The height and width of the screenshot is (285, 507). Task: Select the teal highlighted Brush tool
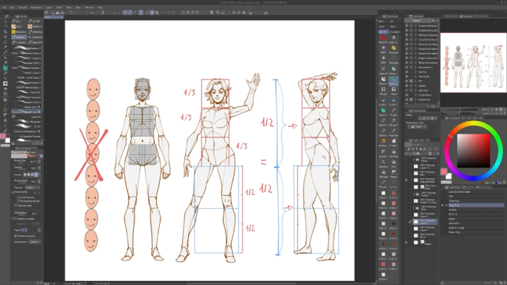(5, 68)
